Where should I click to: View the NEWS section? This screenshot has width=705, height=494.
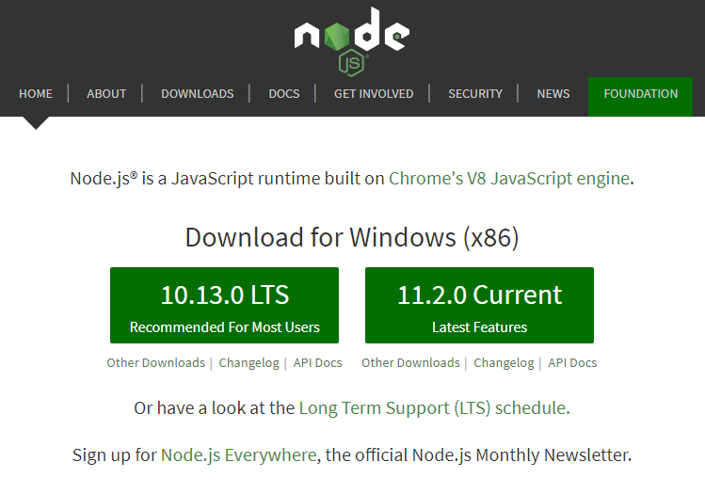(553, 93)
